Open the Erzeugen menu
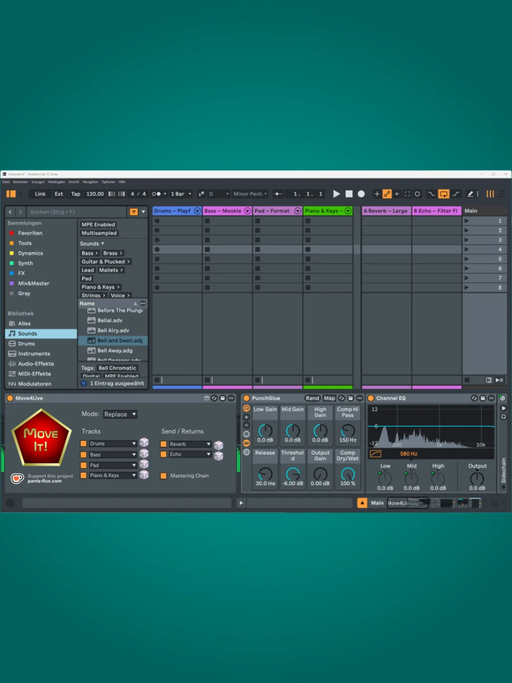Image resolution: width=512 pixels, height=683 pixels. (38, 182)
